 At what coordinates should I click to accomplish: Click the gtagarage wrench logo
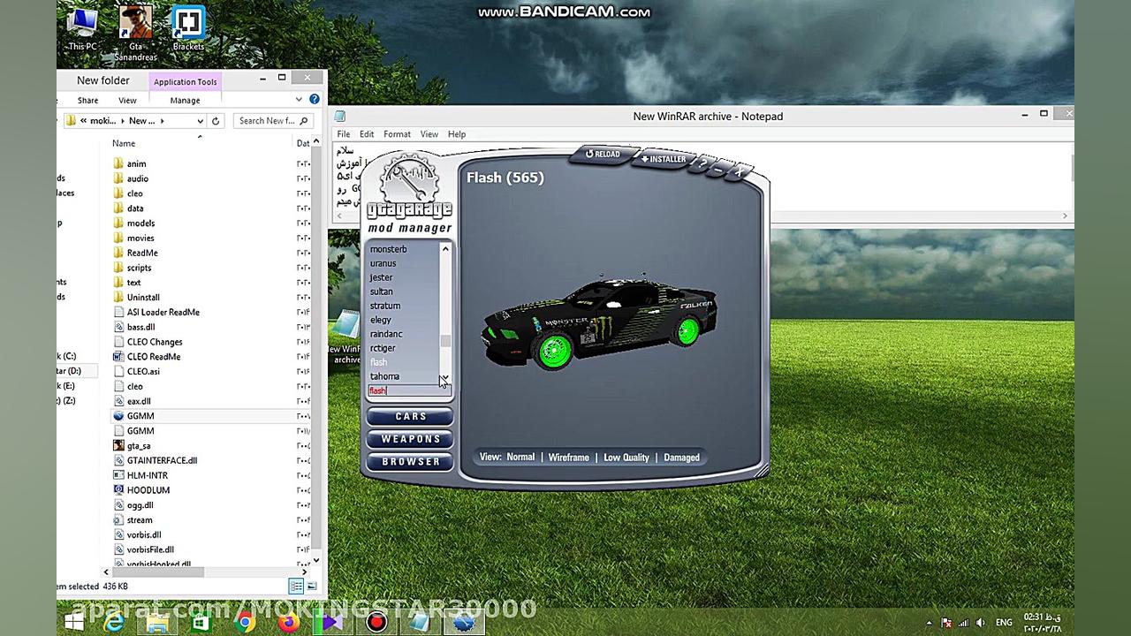pyautogui.click(x=409, y=185)
